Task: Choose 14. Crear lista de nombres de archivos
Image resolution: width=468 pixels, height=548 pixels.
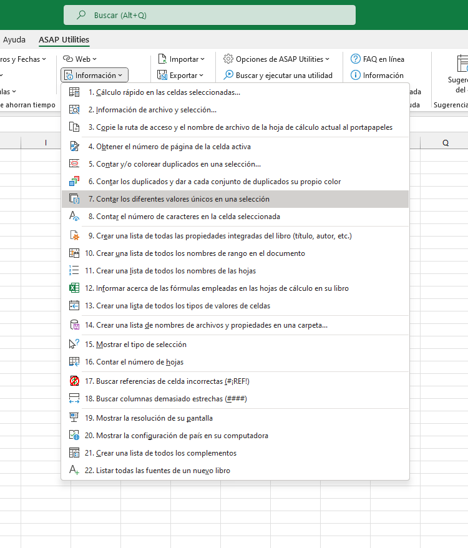Action: point(235,325)
